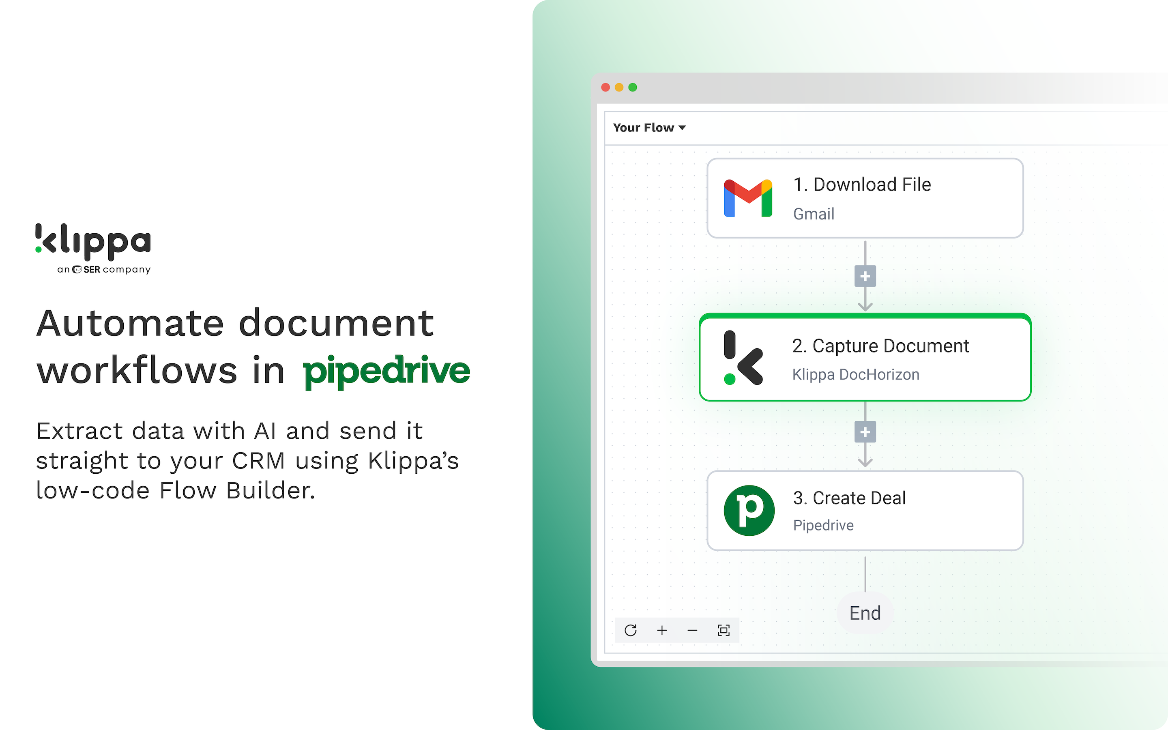The image size is (1168, 730).
Task: Add step between Capture Document and Create Deal
Action: pyautogui.click(x=865, y=432)
